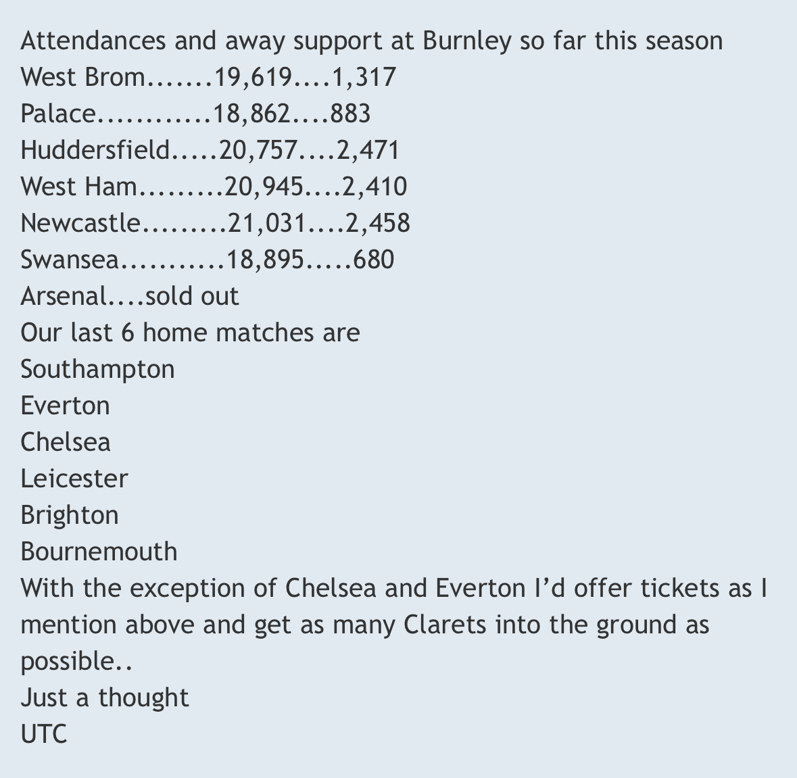This screenshot has width=797, height=778.
Task: Click the Huddersfield 20,757 attendance row
Action: point(210,150)
